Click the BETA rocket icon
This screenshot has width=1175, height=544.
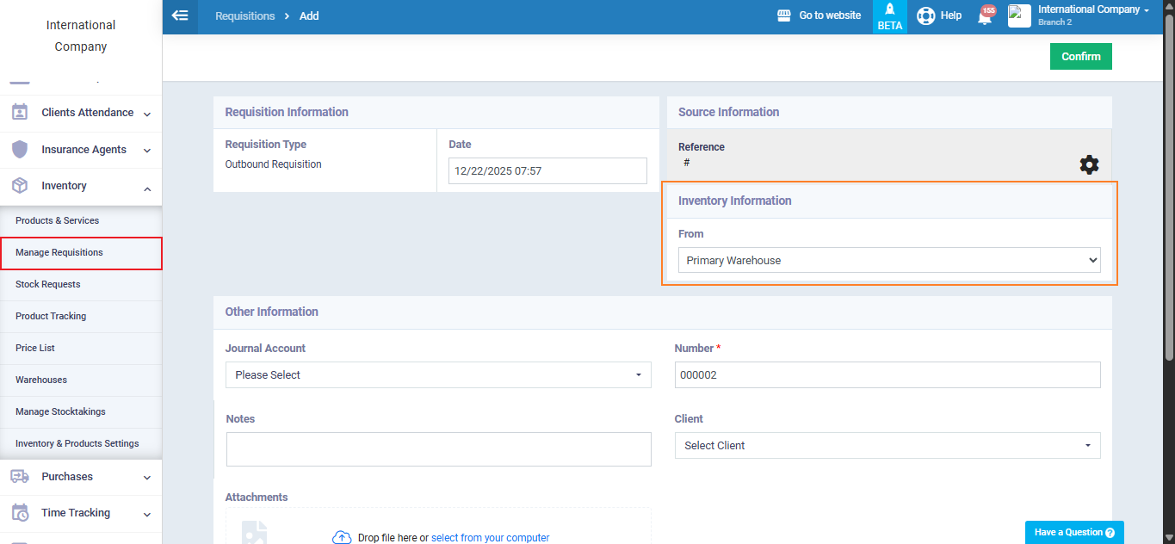coord(889,10)
